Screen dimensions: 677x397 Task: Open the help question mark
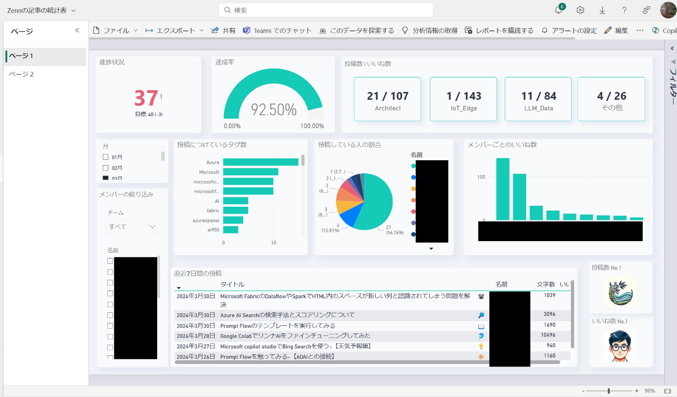point(624,10)
